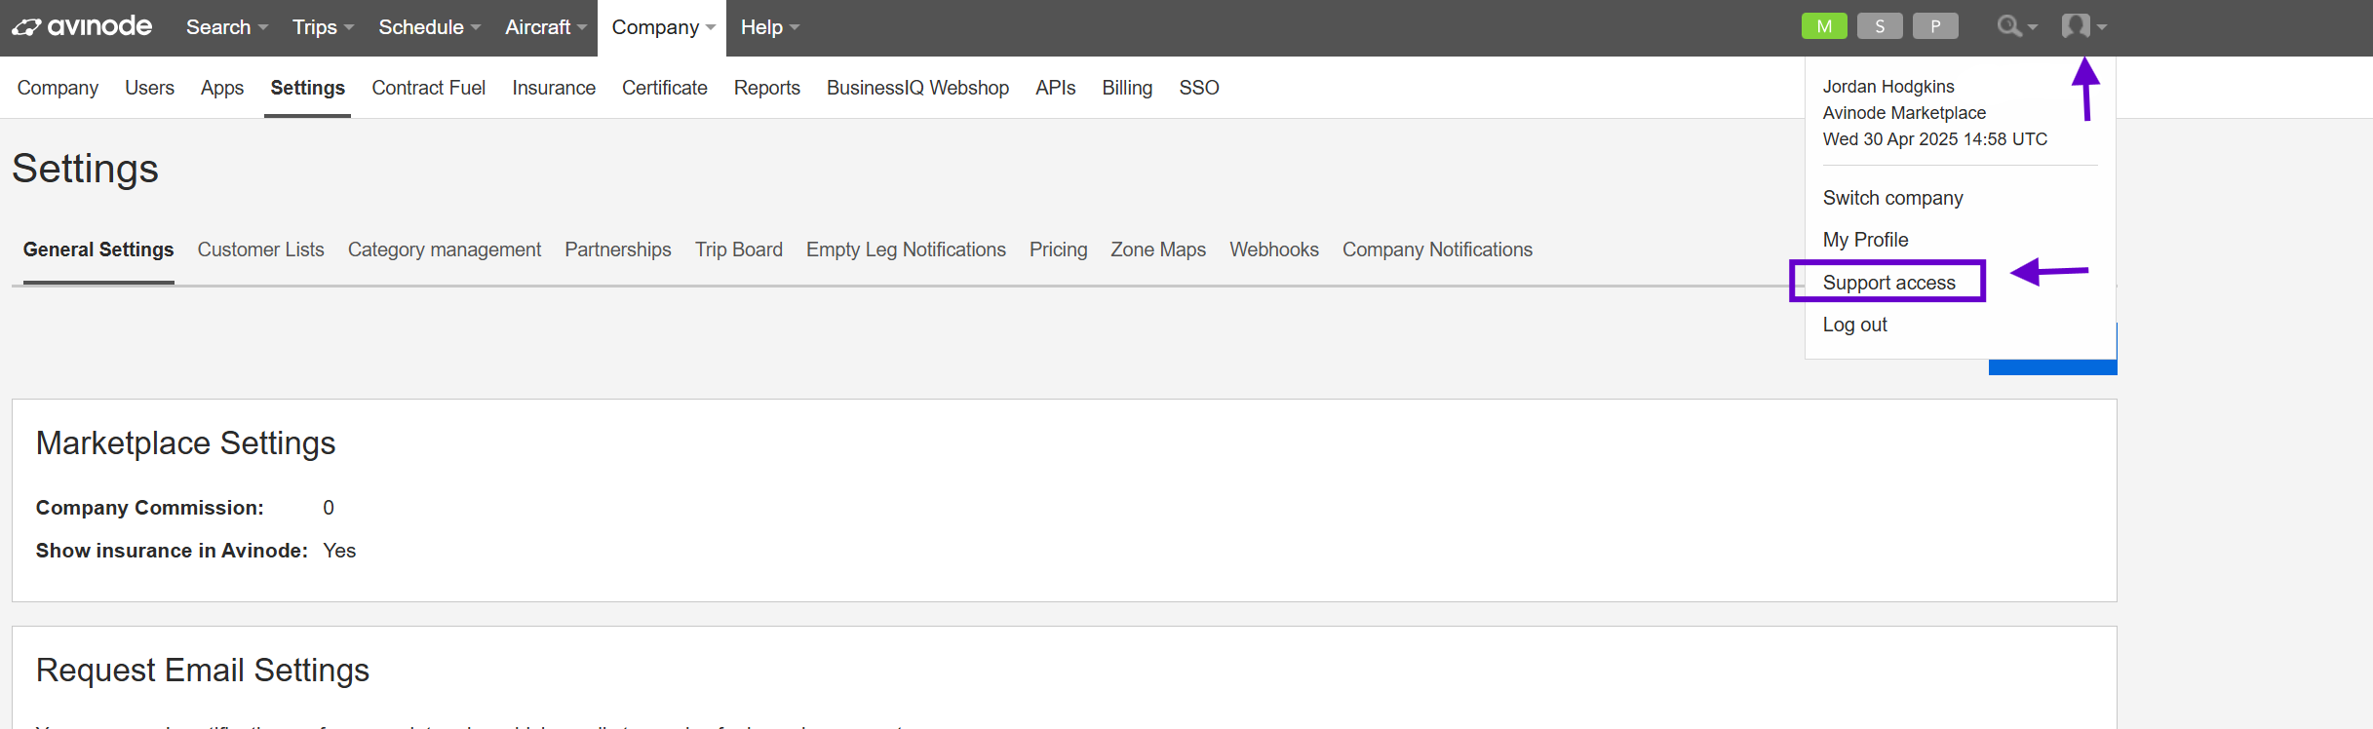Choose Switch company in user menu
The image size is (2373, 729).
tap(1893, 198)
